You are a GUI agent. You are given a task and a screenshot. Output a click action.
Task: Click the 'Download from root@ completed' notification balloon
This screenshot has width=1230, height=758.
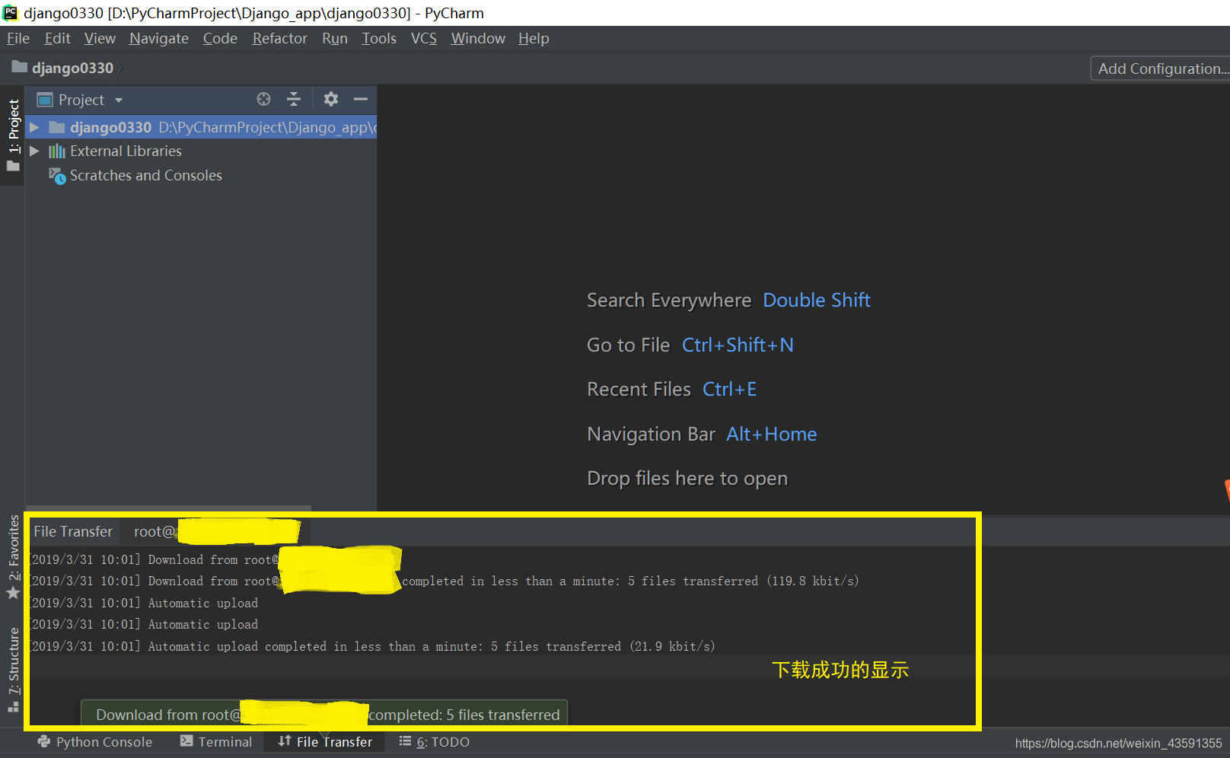[324, 714]
